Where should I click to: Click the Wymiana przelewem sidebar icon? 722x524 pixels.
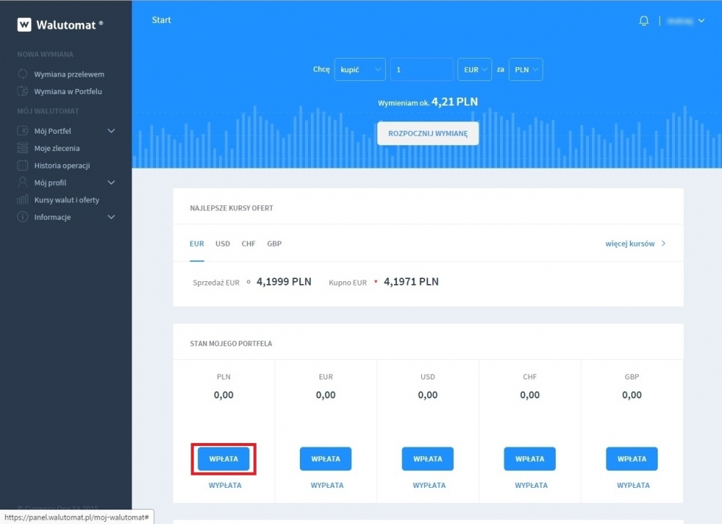(x=22, y=74)
